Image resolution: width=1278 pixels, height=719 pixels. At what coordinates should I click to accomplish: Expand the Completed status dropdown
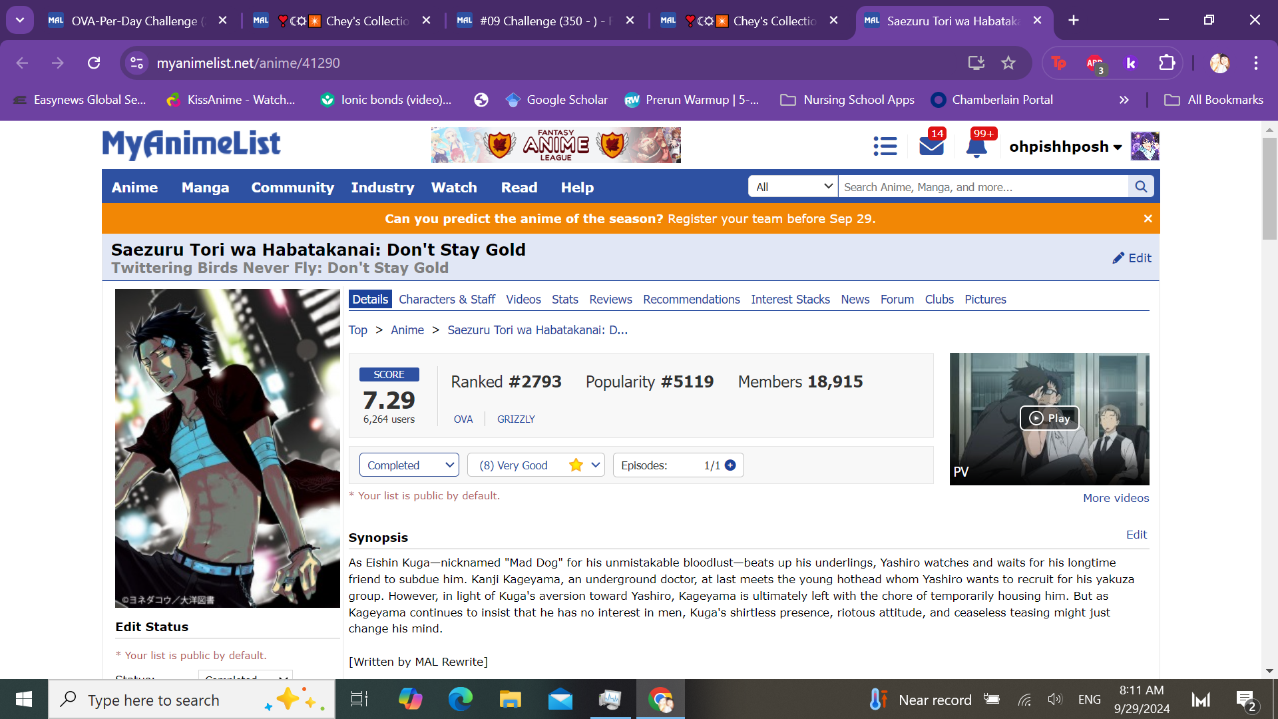[409, 465]
